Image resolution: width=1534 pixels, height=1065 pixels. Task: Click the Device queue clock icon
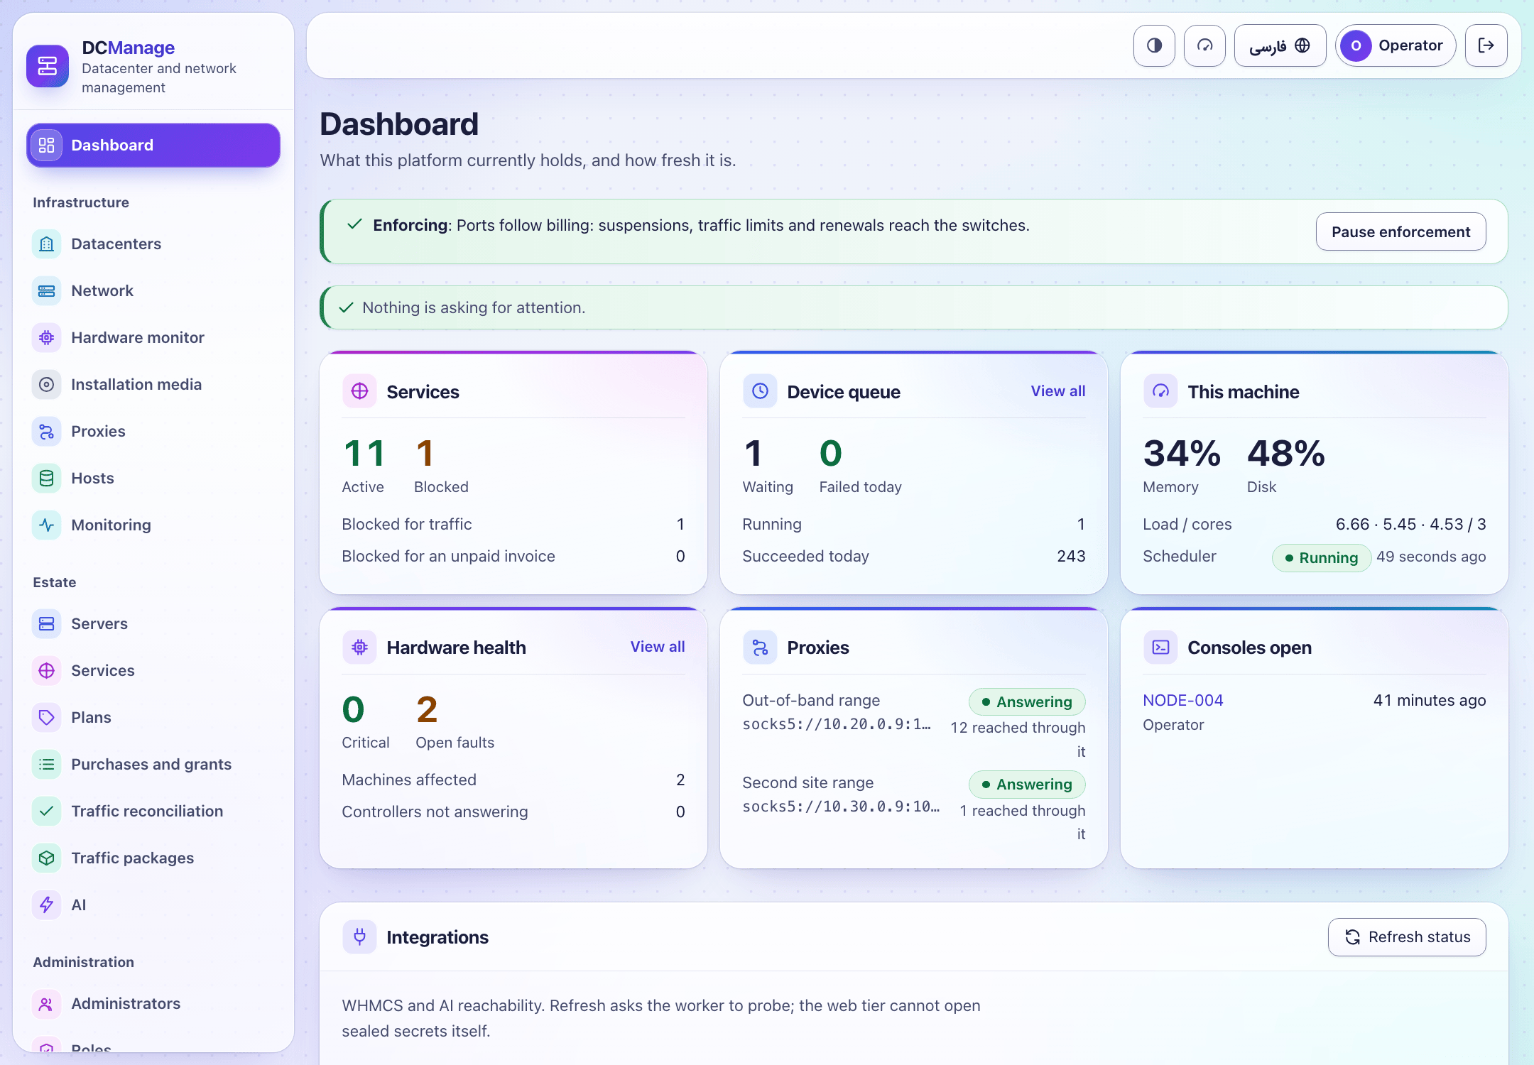[760, 391]
